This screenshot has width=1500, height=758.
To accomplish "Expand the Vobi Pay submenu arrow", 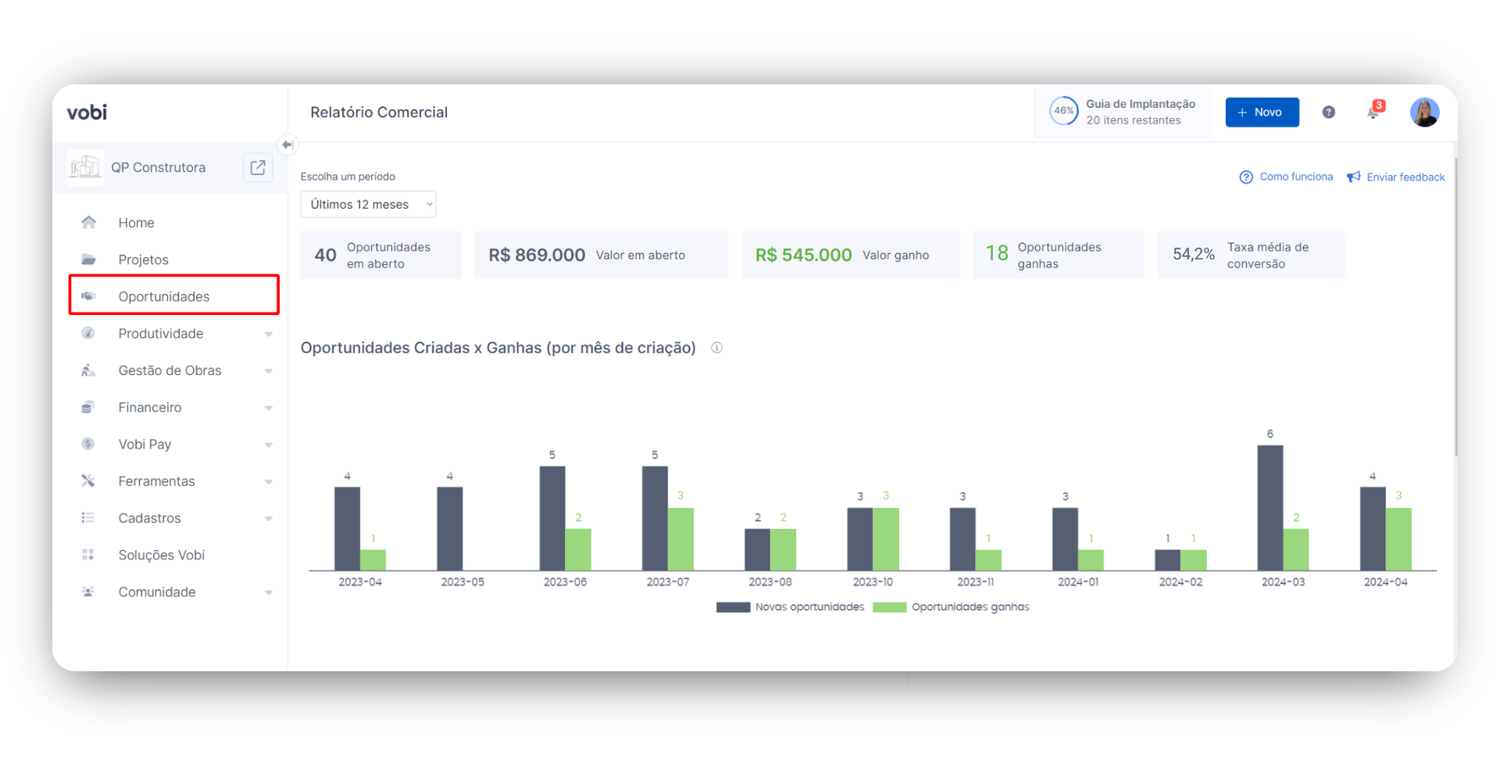I will point(269,445).
